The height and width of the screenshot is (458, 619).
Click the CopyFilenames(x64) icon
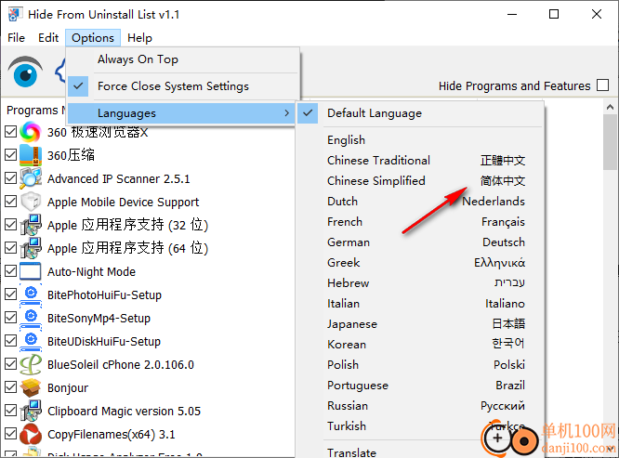point(31,435)
